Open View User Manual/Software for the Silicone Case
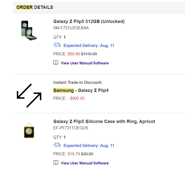 pos(84,163)
